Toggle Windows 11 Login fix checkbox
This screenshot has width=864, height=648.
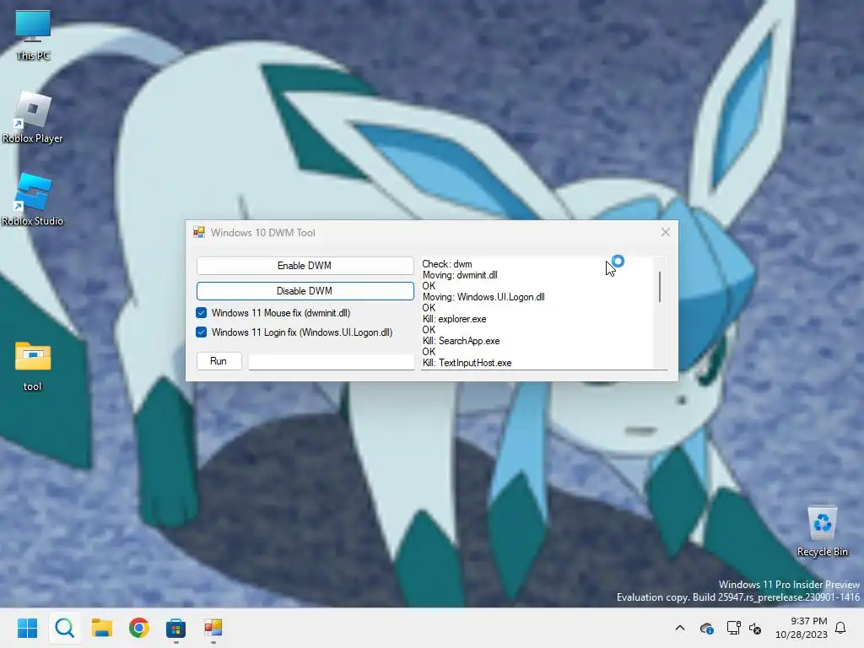click(201, 332)
